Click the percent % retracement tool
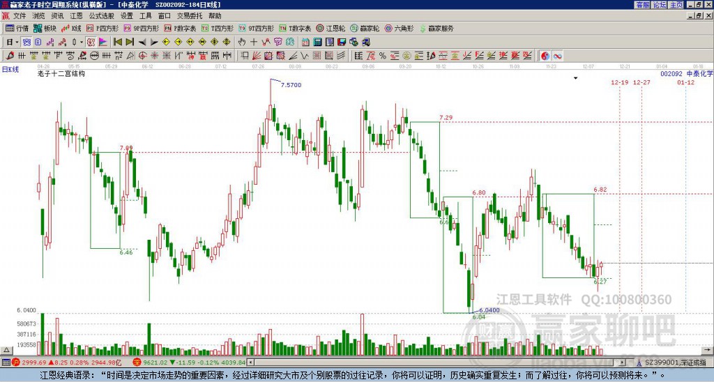 (383, 56)
